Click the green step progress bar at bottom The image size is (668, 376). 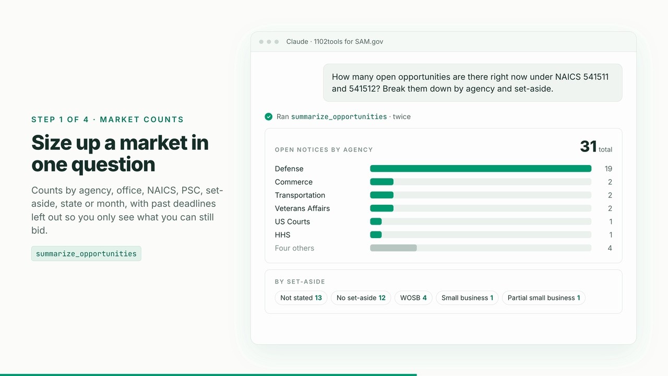208,374
